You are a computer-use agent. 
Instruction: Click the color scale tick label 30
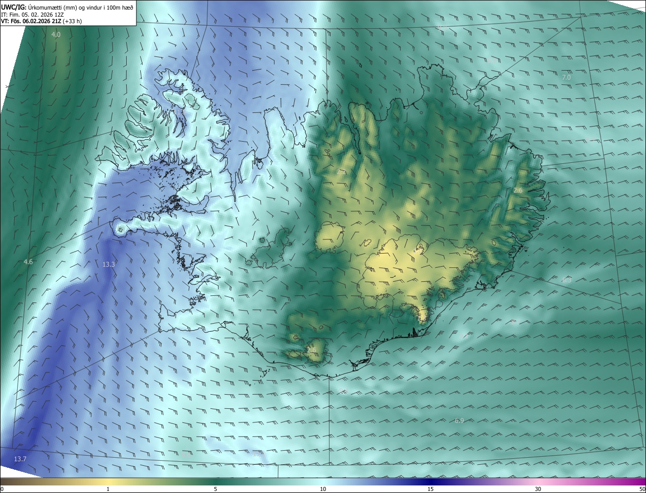538,489
